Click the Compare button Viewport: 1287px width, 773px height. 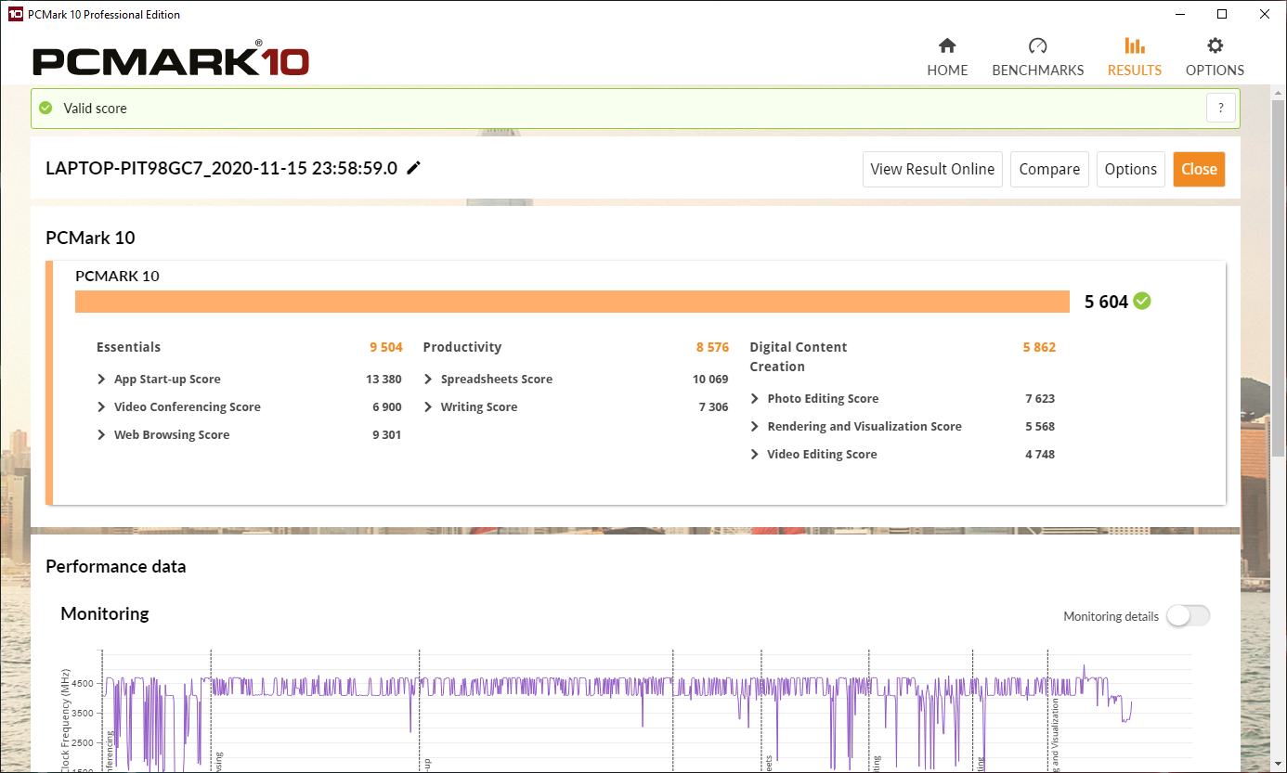click(x=1049, y=169)
